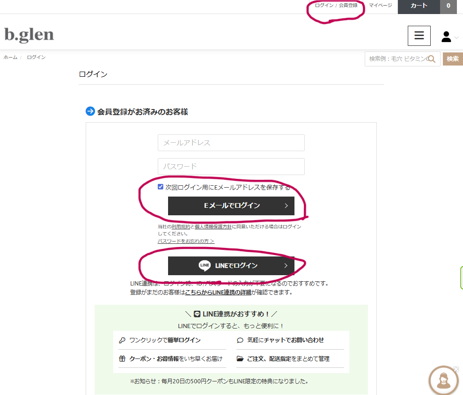Image resolution: width=463 pixels, height=395 pixels.
Task: Click the LINE logo in the login button
Action: pyautogui.click(x=205, y=265)
